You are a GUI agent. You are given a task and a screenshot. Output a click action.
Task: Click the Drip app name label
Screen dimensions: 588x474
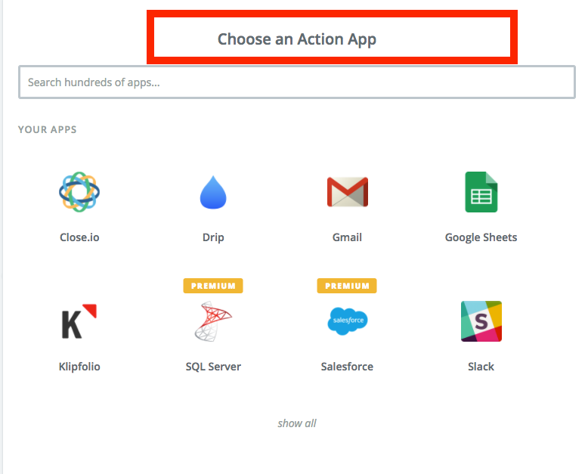[x=213, y=237]
